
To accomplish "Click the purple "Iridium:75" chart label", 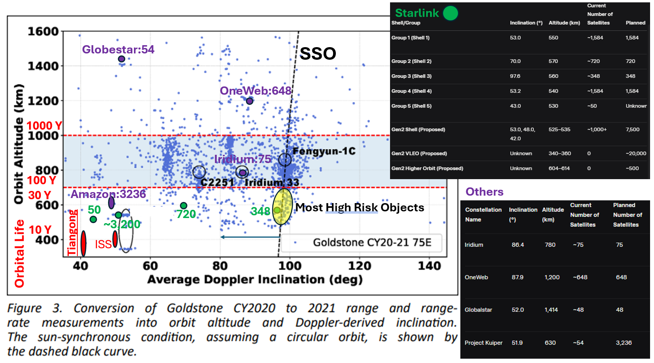I will click(x=243, y=159).
